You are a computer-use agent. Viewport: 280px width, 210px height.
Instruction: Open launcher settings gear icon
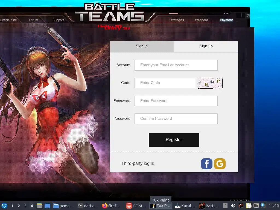[x=248, y=16]
